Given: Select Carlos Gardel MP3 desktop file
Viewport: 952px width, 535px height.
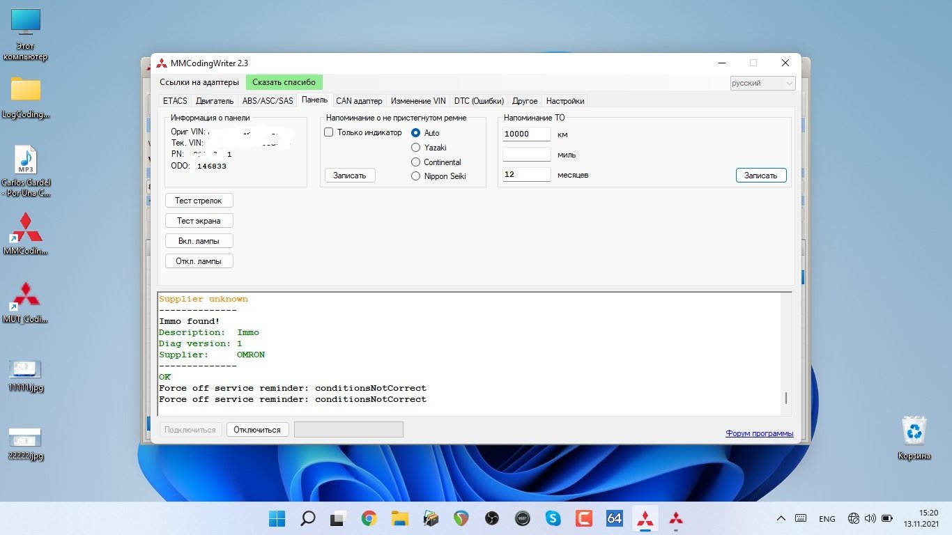Looking at the screenshot, I should click(x=26, y=171).
